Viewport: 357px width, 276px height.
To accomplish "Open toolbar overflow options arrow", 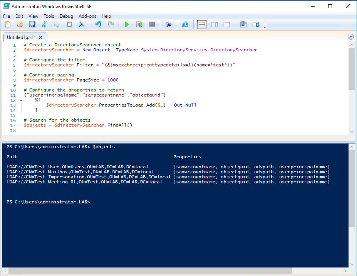I will click(265, 27).
